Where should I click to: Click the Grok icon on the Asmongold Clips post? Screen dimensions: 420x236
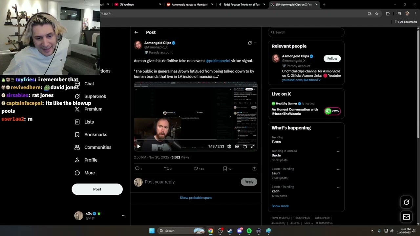[x=250, y=43]
